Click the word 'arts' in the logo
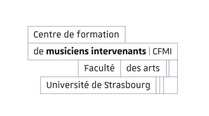Screen dimensions: 209x116 (152, 68)
